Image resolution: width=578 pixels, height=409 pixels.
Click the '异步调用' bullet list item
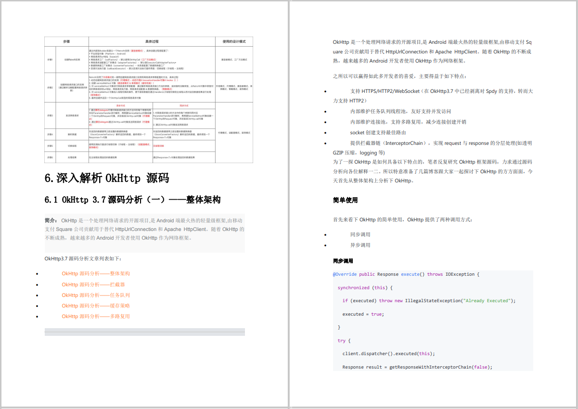pyautogui.click(x=360, y=245)
